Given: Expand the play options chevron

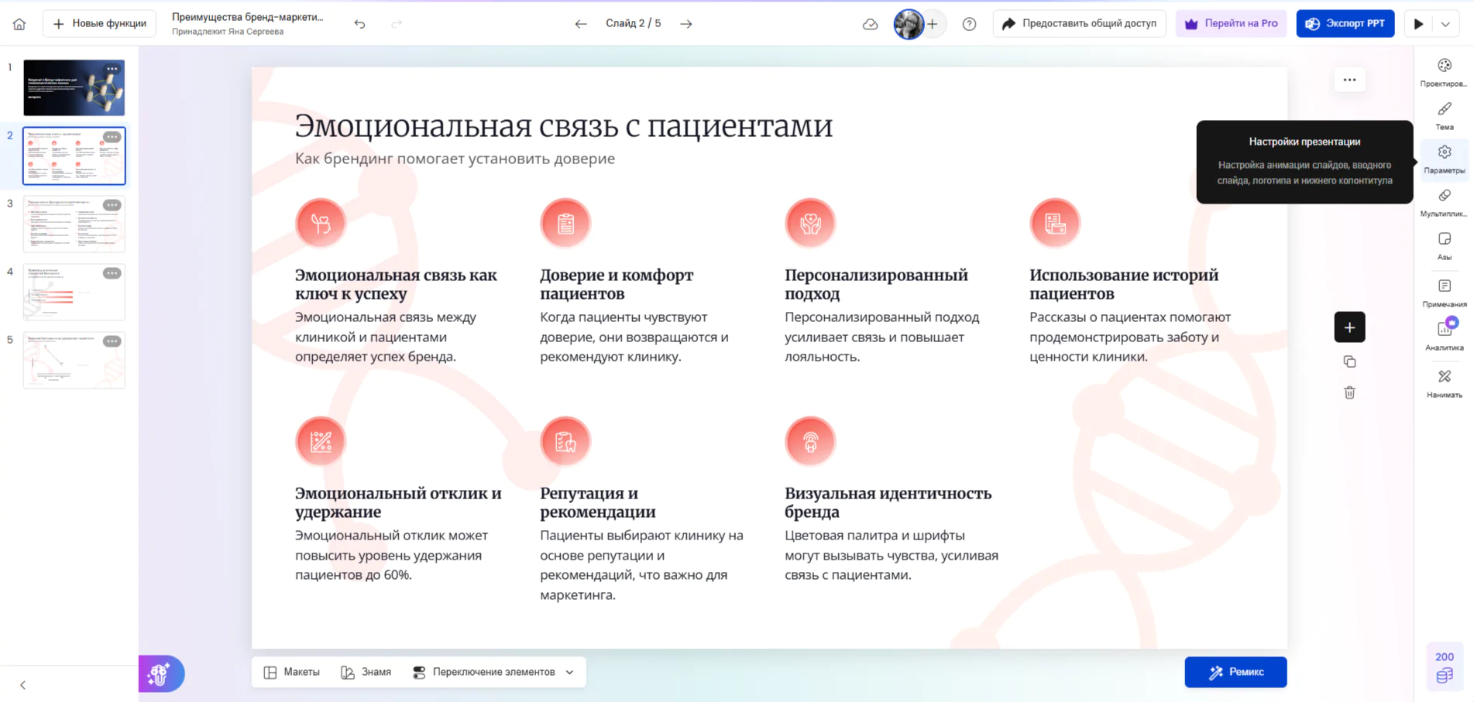Looking at the screenshot, I should coord(1445,24).
